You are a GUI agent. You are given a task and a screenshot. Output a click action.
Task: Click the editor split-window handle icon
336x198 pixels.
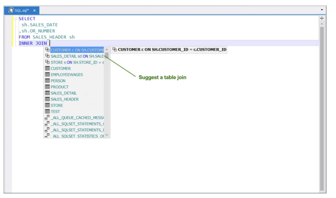coord(322,18)
